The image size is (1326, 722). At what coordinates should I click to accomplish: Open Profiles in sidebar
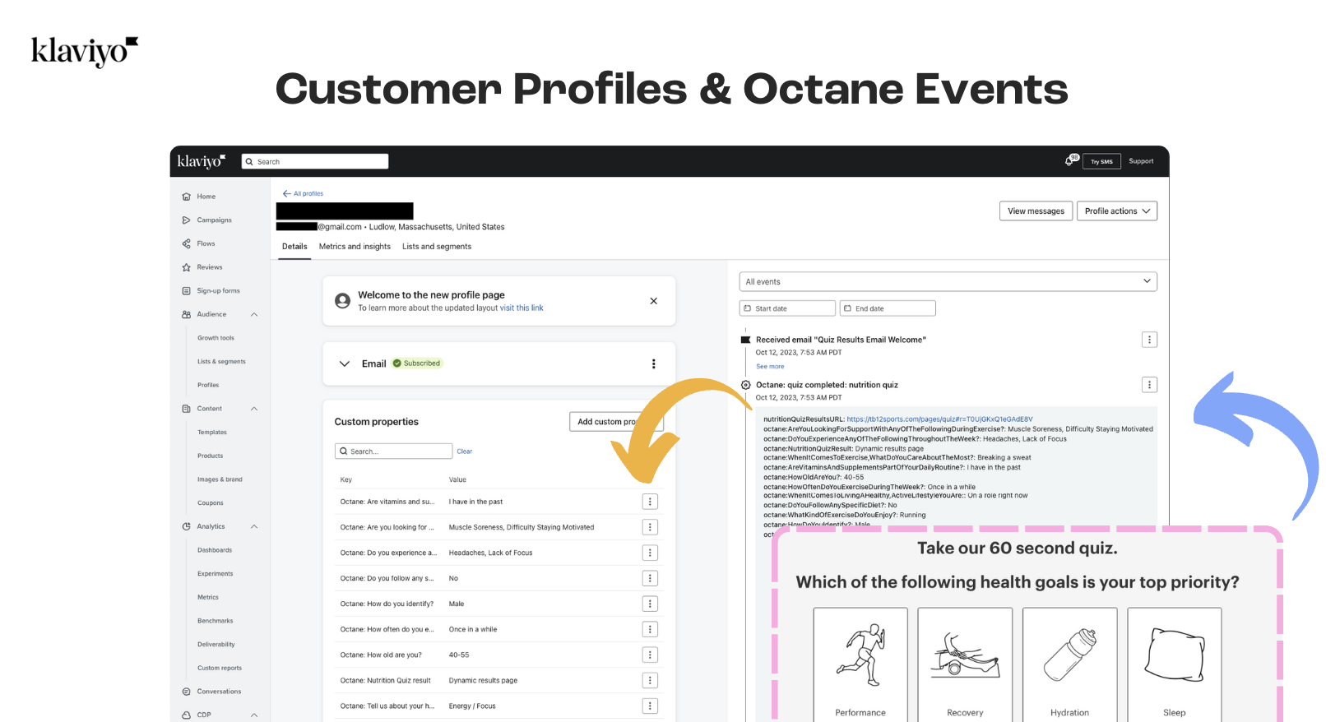point(208,385)
